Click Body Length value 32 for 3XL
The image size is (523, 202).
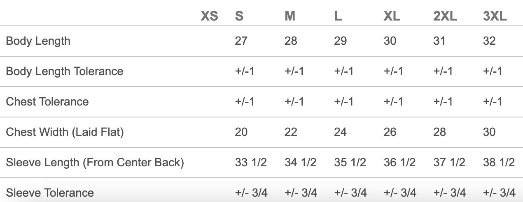[x=489, y=41]
